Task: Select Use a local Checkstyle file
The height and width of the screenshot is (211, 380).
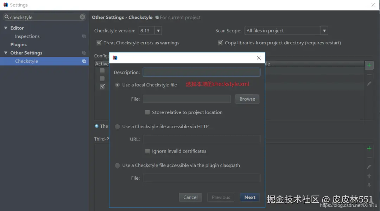Action: click(117, 85)
